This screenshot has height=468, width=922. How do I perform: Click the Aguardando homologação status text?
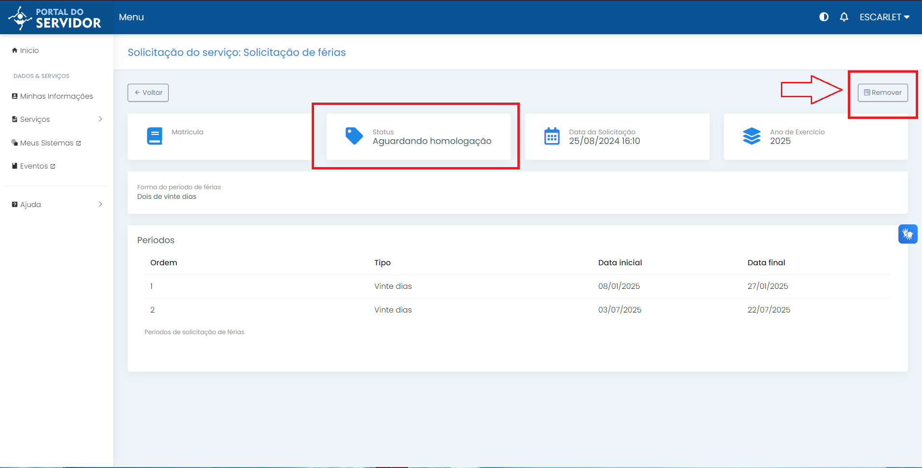coord(432,141)
